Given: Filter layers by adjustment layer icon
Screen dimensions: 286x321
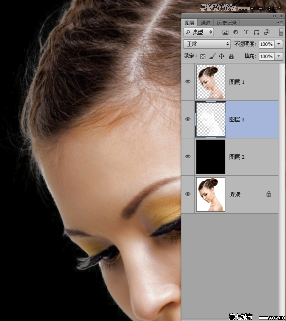Looking at the screenshot, I should click(x=236, y=32).
